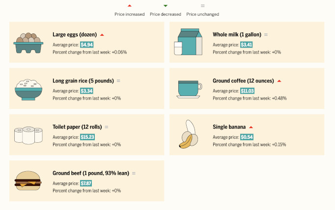Viewport: 335px width, 210px height.
Task: Select the $11.03 coffee price badge
Action: 247,91
